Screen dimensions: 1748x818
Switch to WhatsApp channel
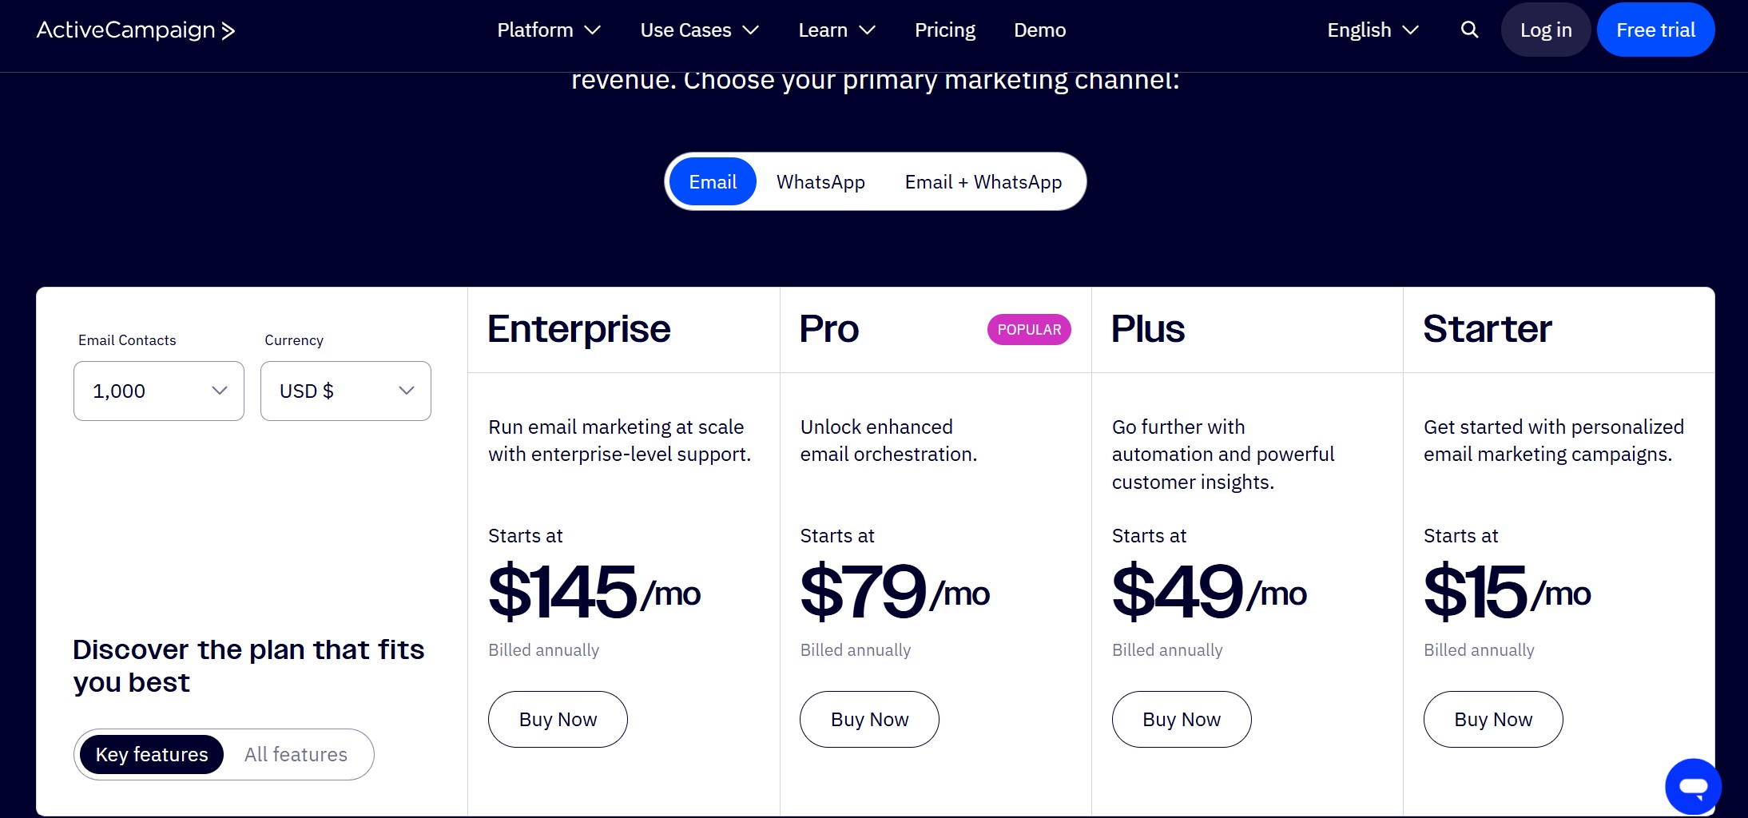pyautogui.click(x=820, y=182)
